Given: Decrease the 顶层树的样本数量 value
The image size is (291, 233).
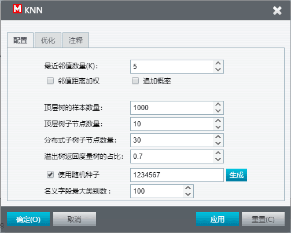Looking at the screenshot, I should coord(218,111).
